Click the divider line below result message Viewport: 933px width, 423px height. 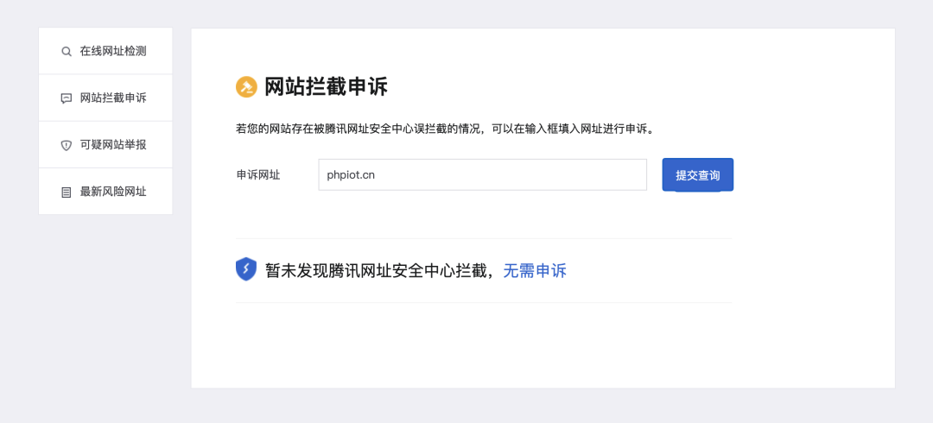(484, 303)
